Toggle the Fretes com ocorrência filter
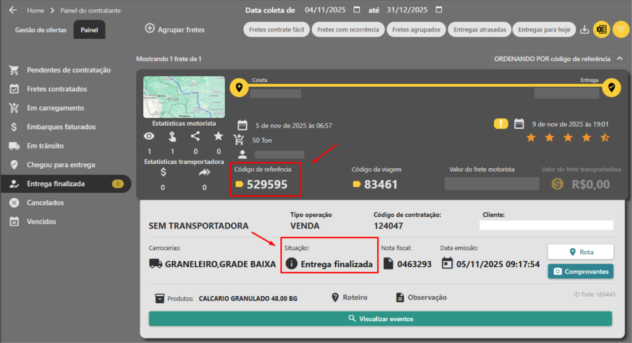The image size is (632, 343). [348, 30]
